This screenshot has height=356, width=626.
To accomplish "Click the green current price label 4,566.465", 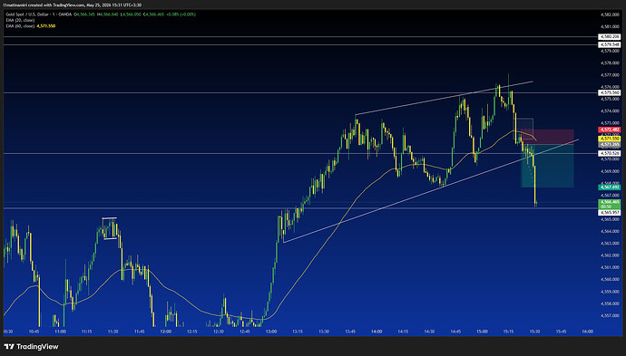I will pyautogui.click(x=610, y=204).
